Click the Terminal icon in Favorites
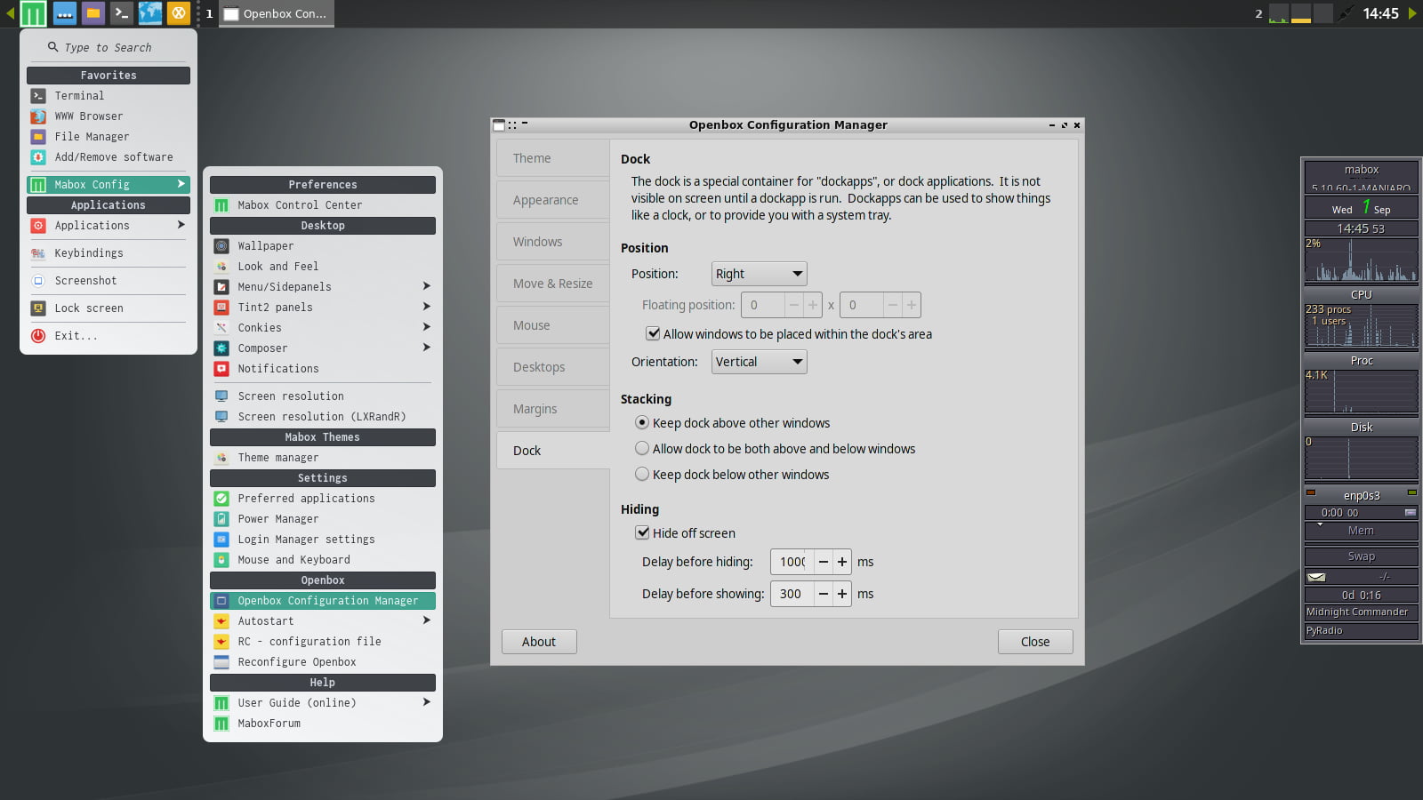Viewport: 1423px width, 800px height. click(x=38, y=96)
